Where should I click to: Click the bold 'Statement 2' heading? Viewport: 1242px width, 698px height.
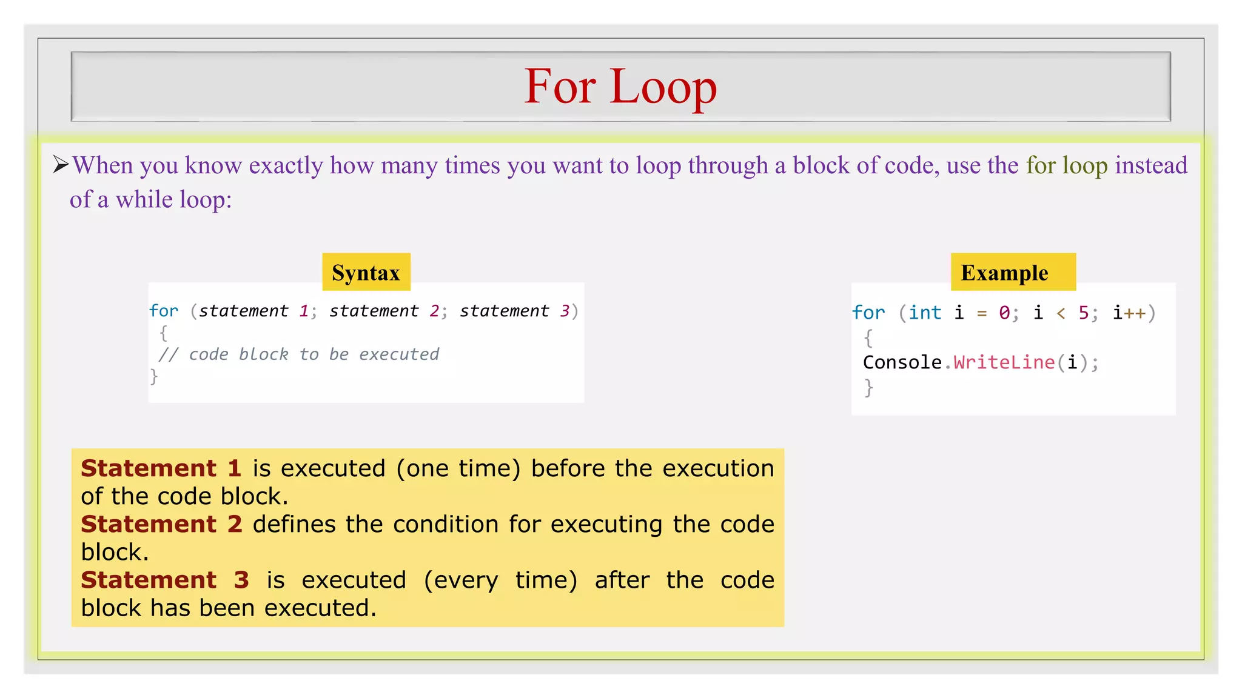coord(161,524)
